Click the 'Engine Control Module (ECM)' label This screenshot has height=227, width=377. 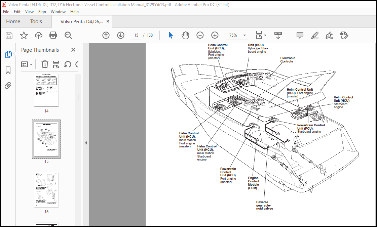[x=254, y=183]
